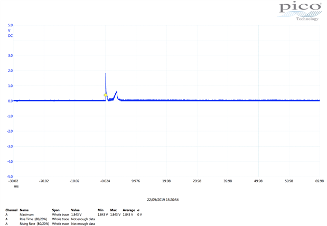327x226 pixels.
Task: Click the -0.024 time axis label
Action: click(x=105, y=181)
